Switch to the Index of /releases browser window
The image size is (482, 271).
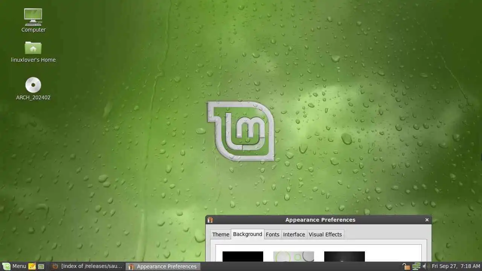(87, 266)
